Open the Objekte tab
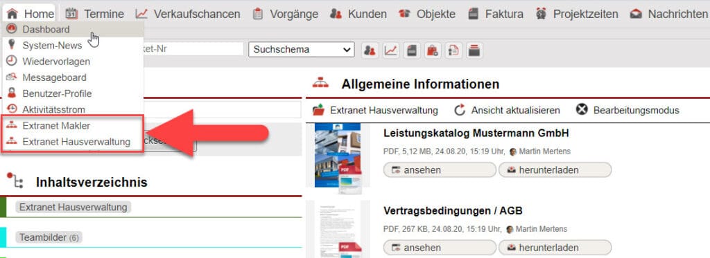 (x=427, y=14)
